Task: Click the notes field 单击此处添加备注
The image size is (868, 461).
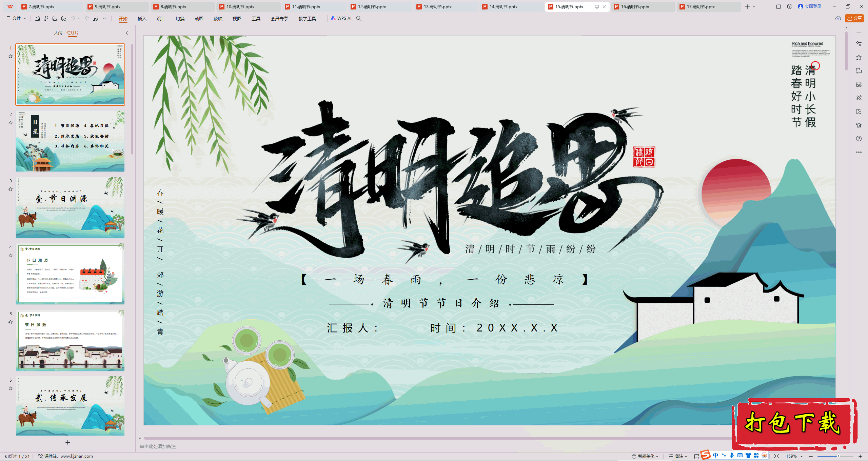Action: point(158,447)
